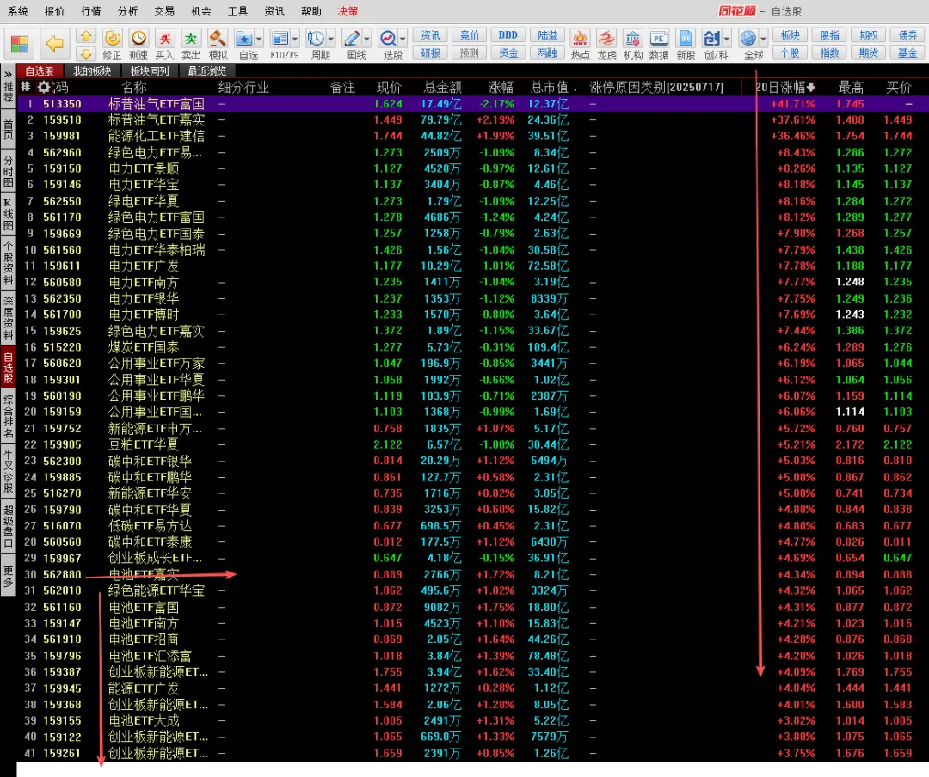Expand the left sidebar double-chevron

pos(8,75)
